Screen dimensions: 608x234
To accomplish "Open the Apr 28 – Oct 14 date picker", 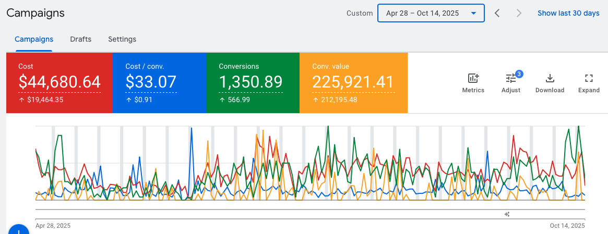I will [x=431, y=13].
